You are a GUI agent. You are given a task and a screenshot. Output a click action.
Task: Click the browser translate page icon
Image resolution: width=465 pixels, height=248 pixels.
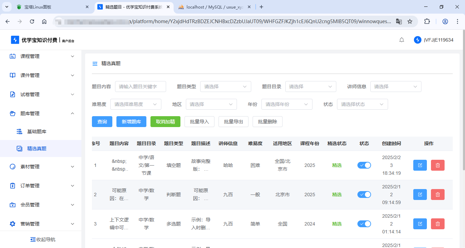click(x=399, y=21)
